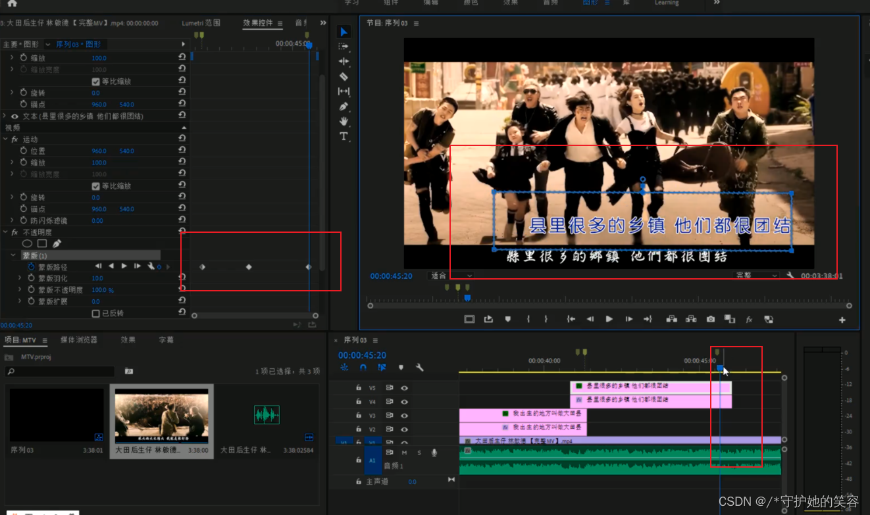Toggle lock on track V2
Screen dimensions: 870x515
[x=359, y=429]
